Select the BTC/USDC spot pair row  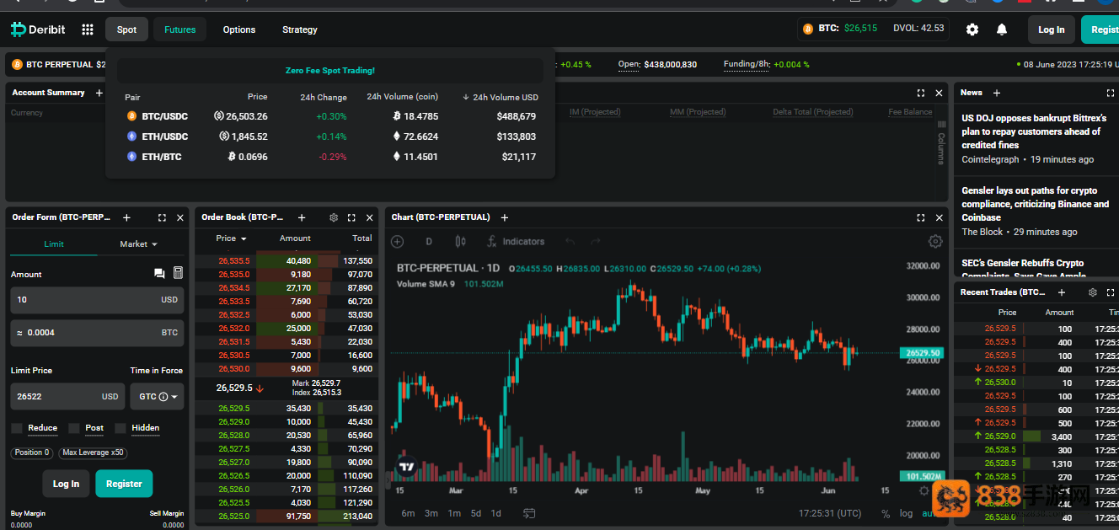pos(331,116)
